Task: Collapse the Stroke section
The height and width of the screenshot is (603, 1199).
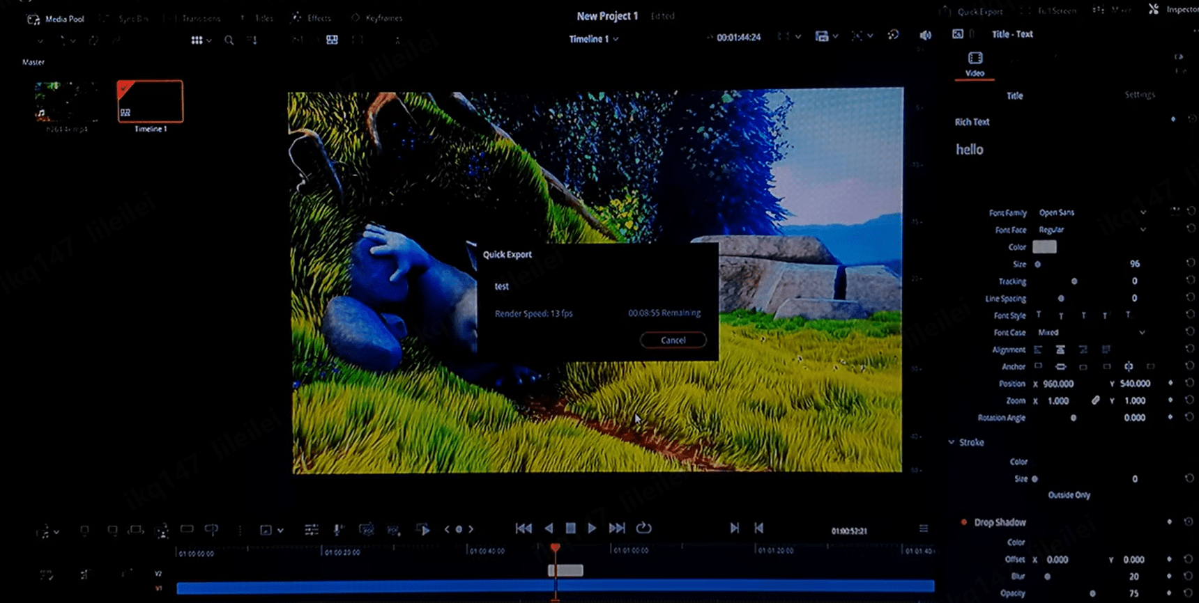Action: tap(952, 442)
